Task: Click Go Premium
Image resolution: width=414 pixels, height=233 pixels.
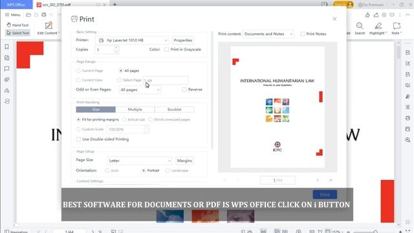Action: tap(371, 5)
